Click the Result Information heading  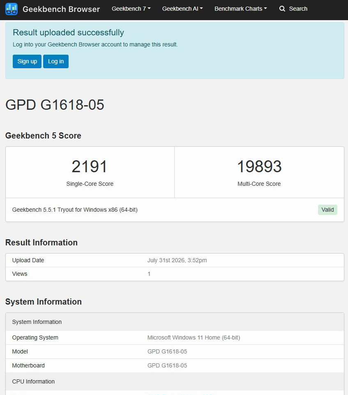tap(41, 243)
